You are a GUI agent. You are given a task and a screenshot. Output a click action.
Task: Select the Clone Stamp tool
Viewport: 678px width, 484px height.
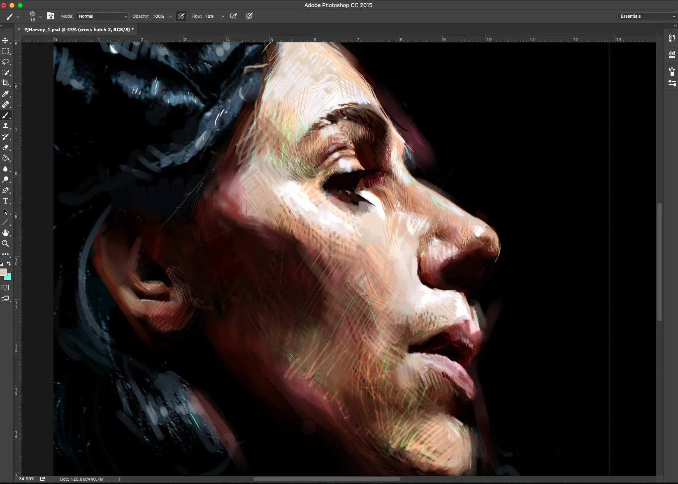coord(5,126)
